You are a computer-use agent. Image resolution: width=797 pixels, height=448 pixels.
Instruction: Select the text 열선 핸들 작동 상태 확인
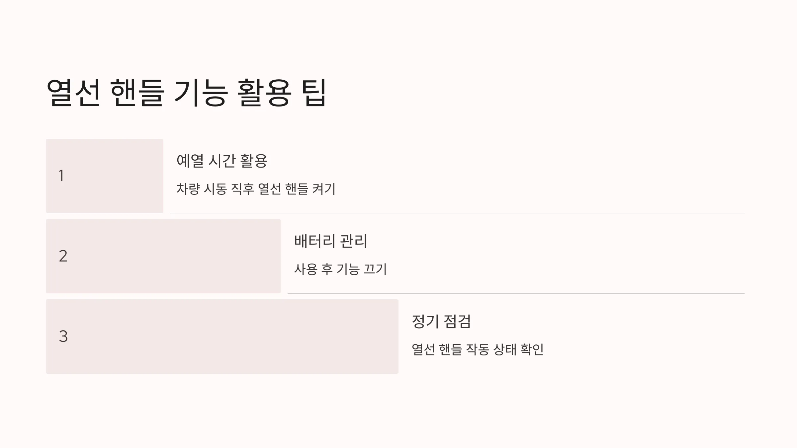478,349
